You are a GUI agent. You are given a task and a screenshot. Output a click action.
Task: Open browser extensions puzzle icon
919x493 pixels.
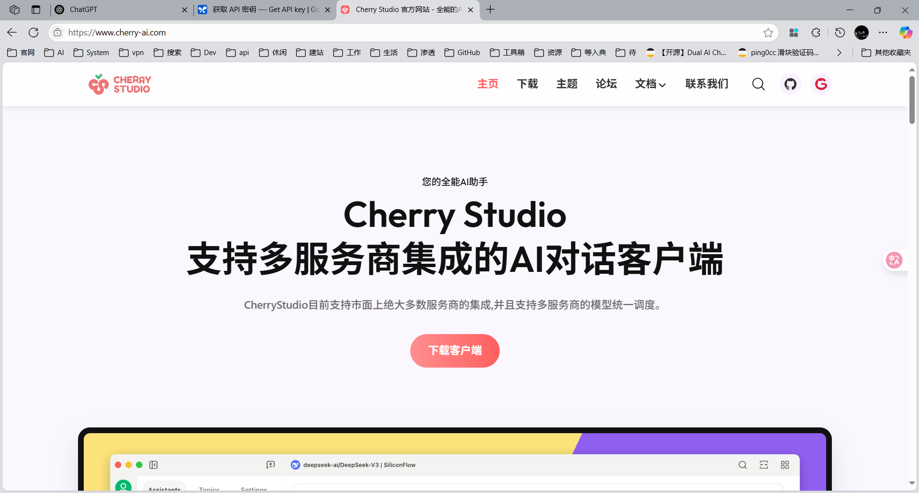pyautogui.click(x=816, y=33)
